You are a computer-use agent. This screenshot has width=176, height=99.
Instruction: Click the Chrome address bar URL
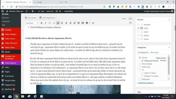pyautogui.click(x=51, y=7)
